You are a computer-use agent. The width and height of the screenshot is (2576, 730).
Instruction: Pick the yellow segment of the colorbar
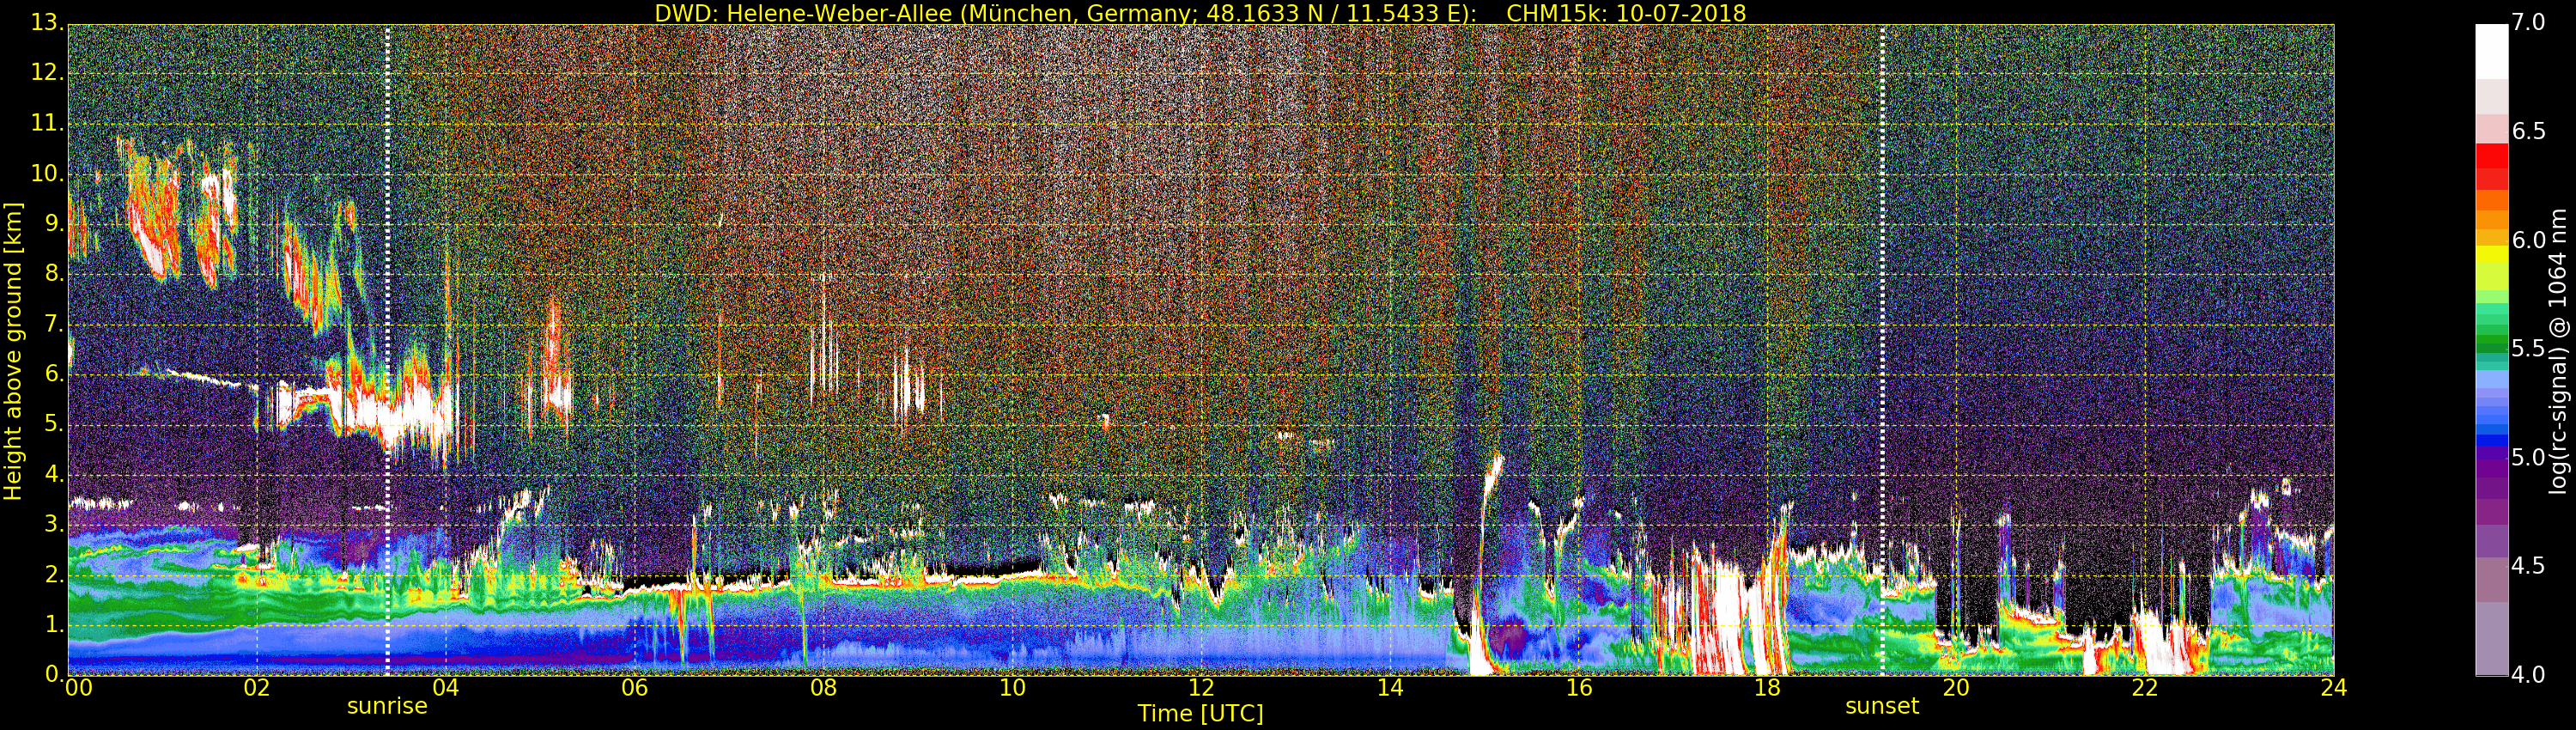tap(2491, 254)
